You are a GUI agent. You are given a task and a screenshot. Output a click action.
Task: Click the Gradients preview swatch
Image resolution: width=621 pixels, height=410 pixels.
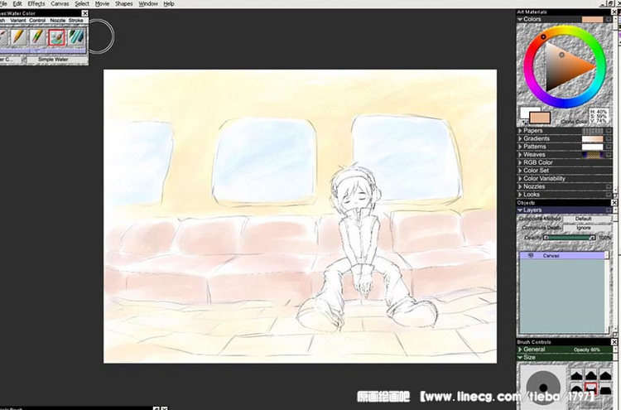[592, 138]
